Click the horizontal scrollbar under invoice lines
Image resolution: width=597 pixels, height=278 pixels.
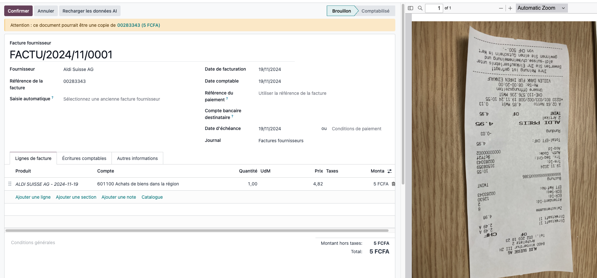tap(197, 231)
